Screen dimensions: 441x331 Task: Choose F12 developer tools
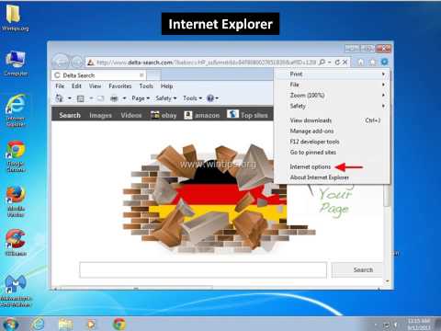point(332,142)
